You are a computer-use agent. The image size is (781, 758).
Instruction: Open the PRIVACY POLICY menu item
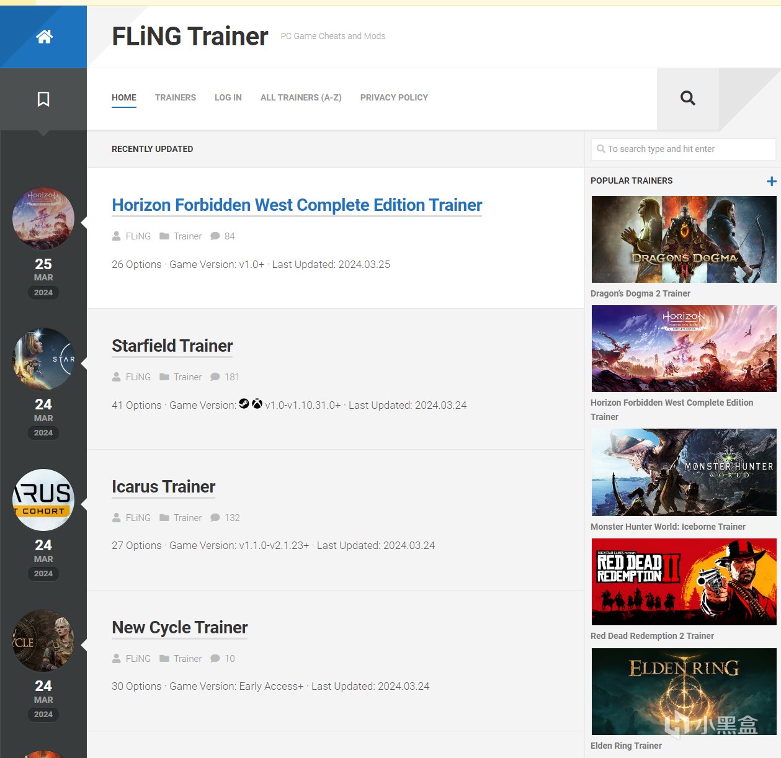[x=394, y=97]
